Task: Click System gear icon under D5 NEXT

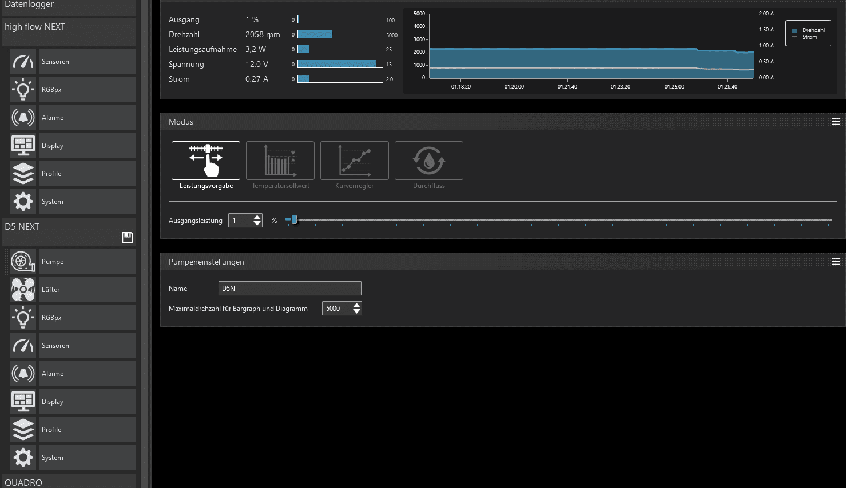Action: pyautogui.click(x=23, y=458)
